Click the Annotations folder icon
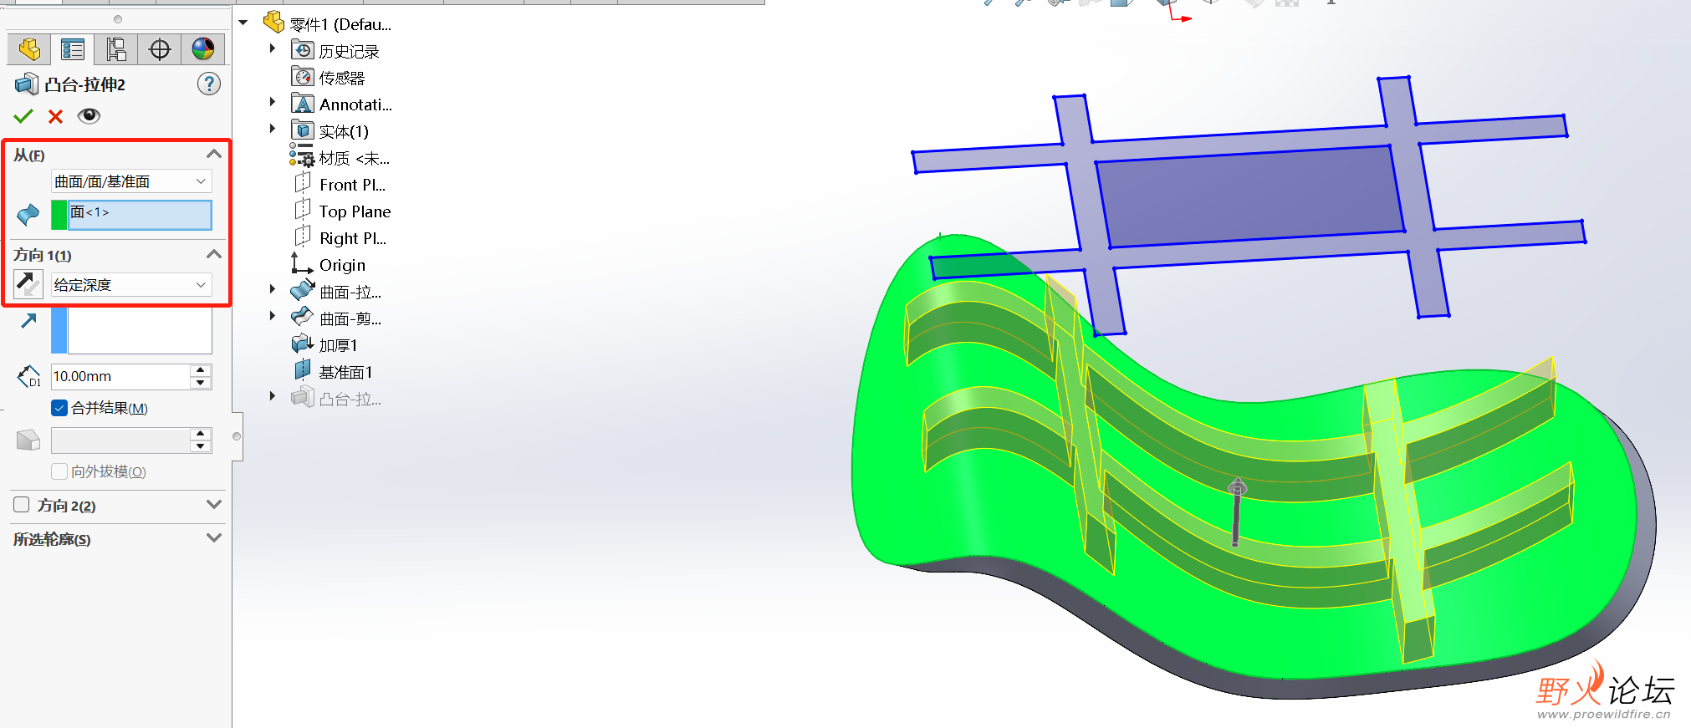Screen dimensions: 1691x728 [x=302, y=104]
